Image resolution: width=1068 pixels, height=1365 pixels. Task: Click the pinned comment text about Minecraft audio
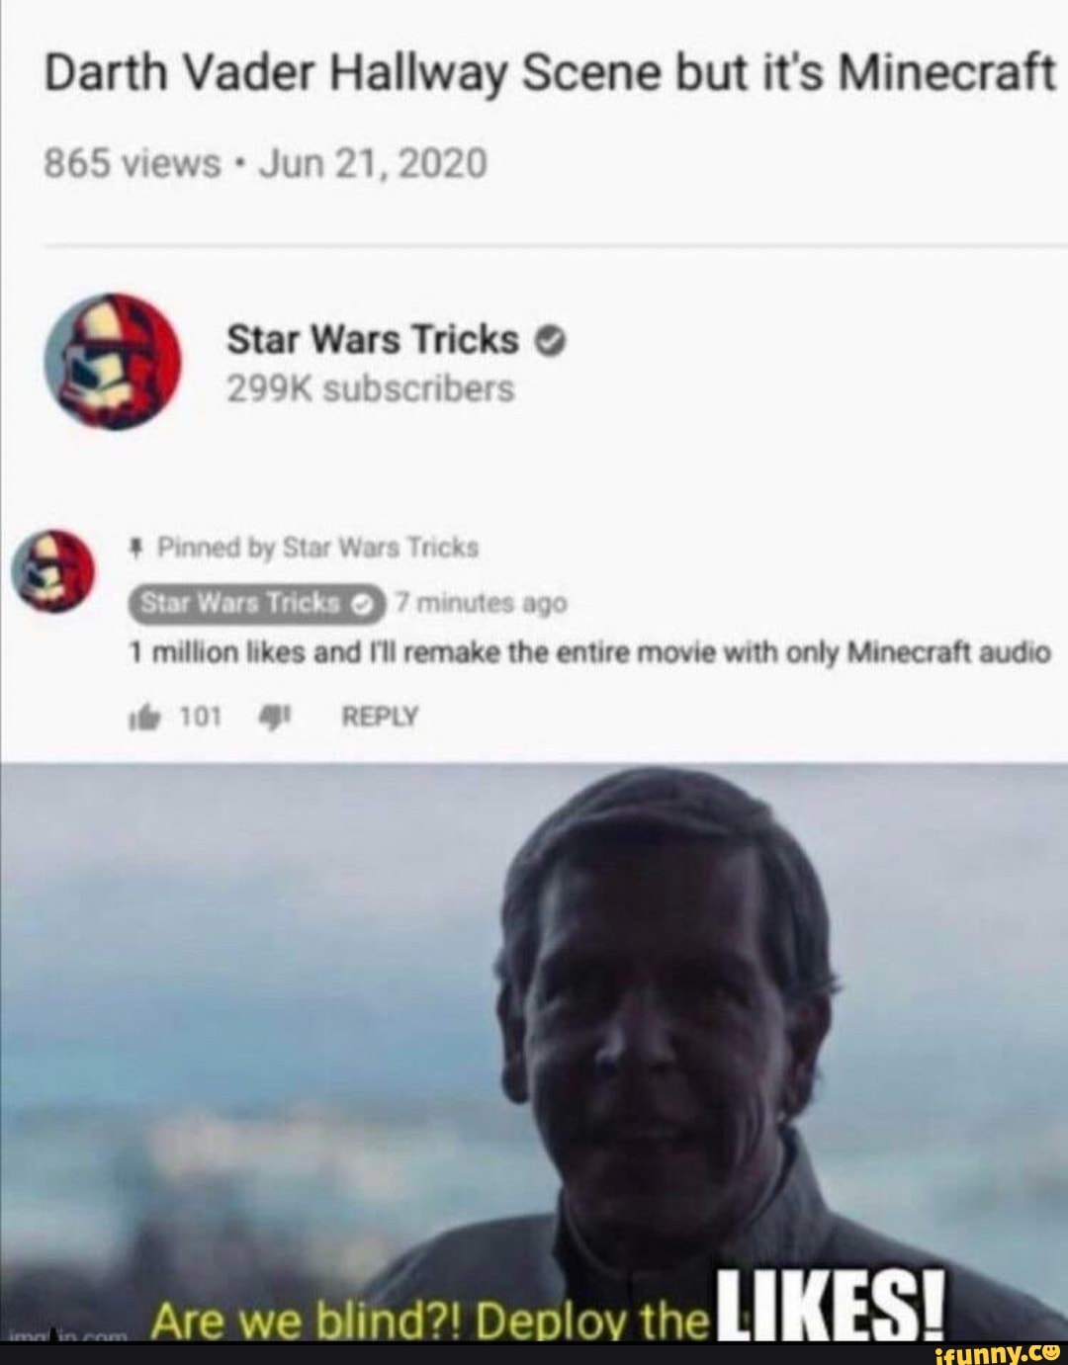tap(590, 653)
